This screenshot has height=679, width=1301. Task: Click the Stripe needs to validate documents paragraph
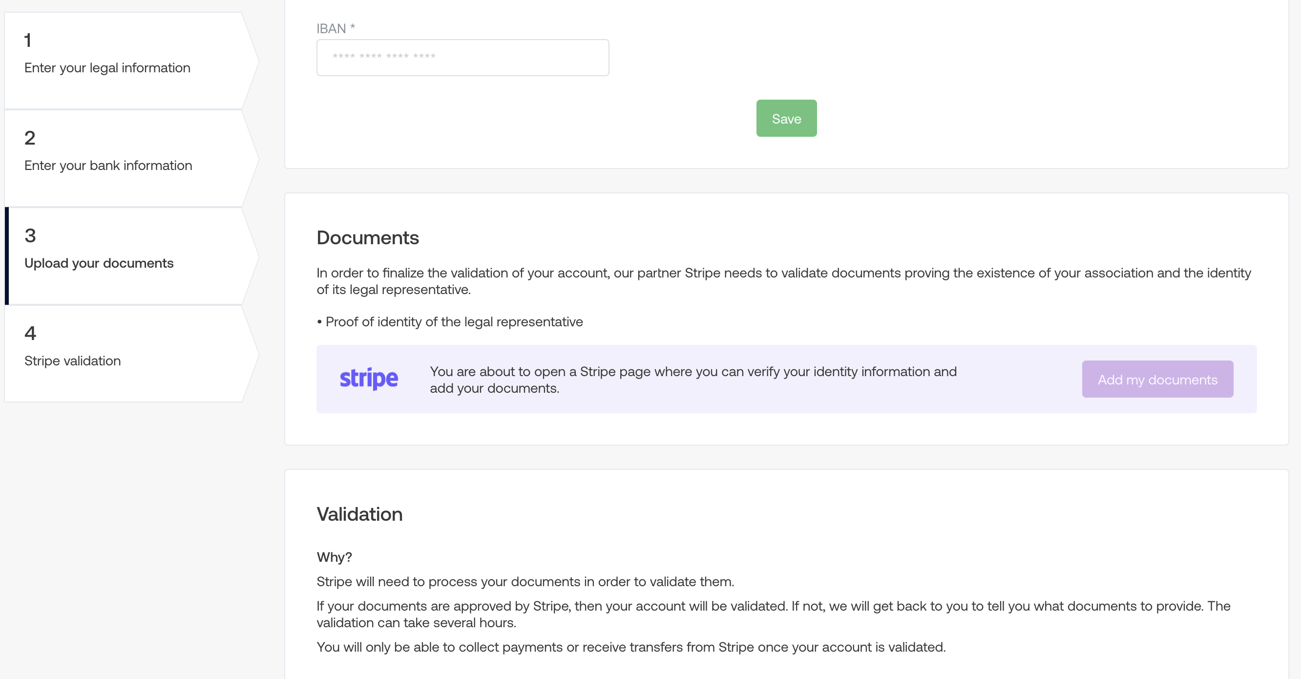click(783, 281)
